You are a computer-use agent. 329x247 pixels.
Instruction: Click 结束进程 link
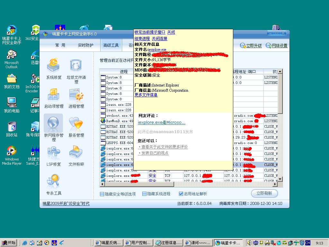click(x=142, y=39)
